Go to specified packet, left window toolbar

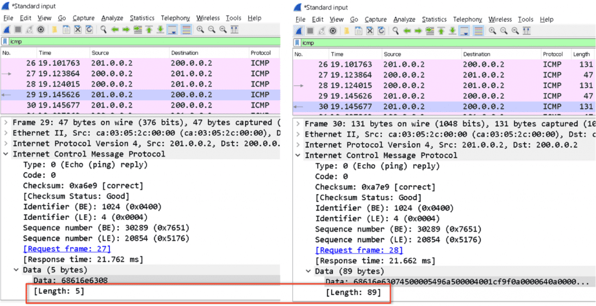pos(137,29)
